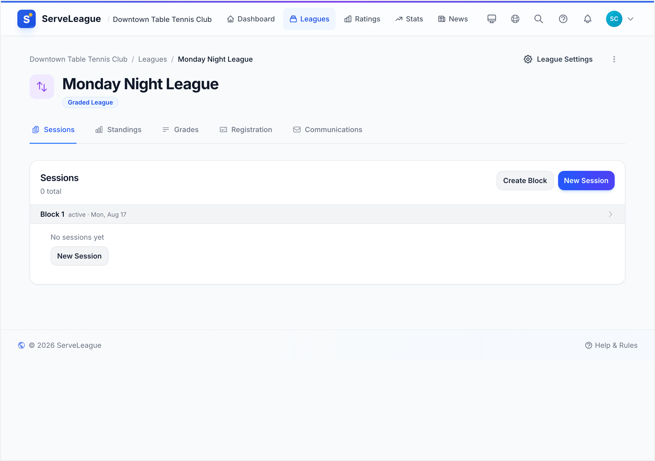This screenshot has width=655, height=461.
Task: Click Downtown Table Tennis Club in header
Action: [x=162, y=19]
